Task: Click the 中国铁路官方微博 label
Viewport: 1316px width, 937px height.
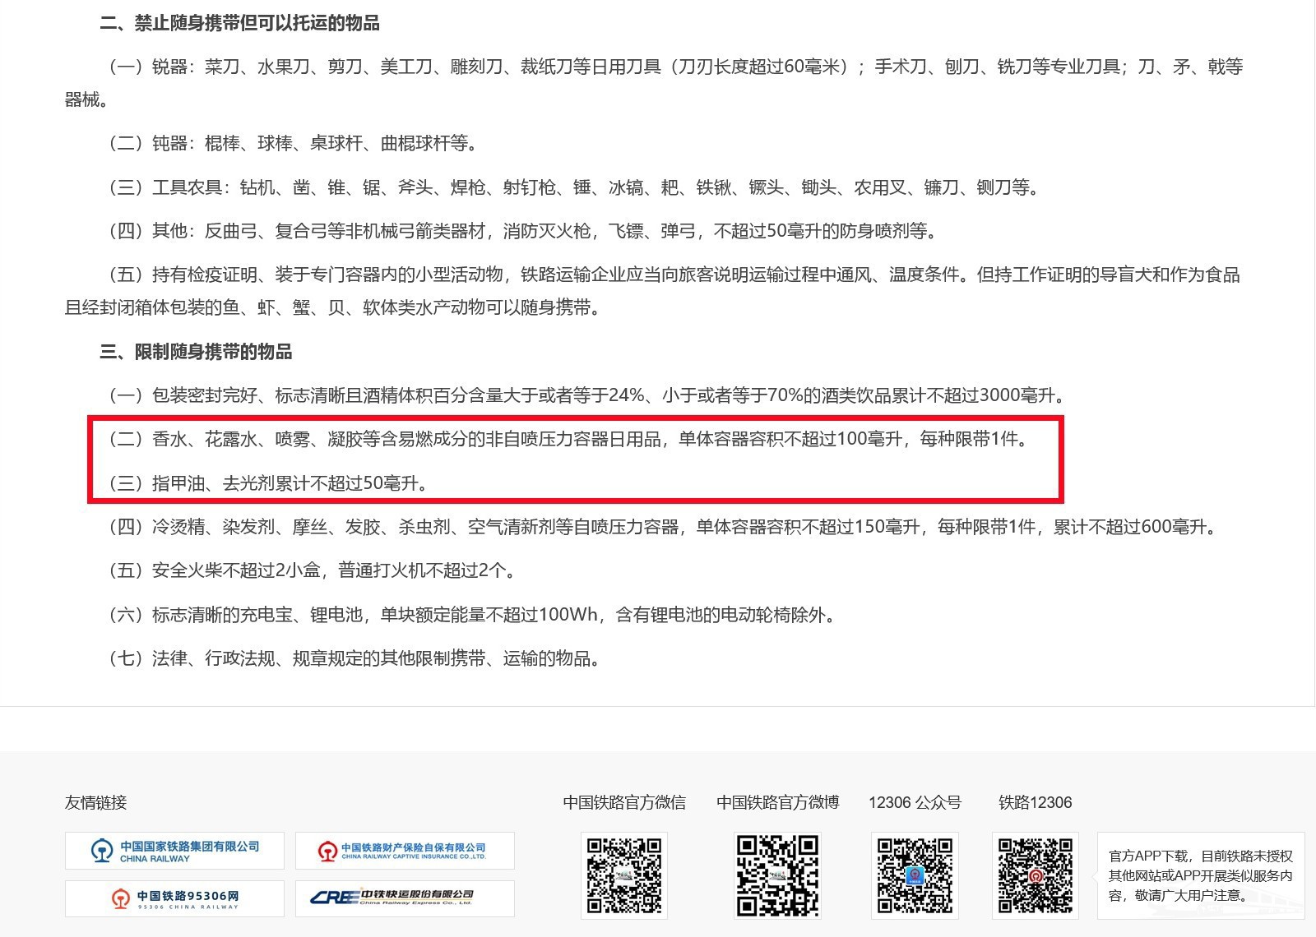Action: click(777, 802)
